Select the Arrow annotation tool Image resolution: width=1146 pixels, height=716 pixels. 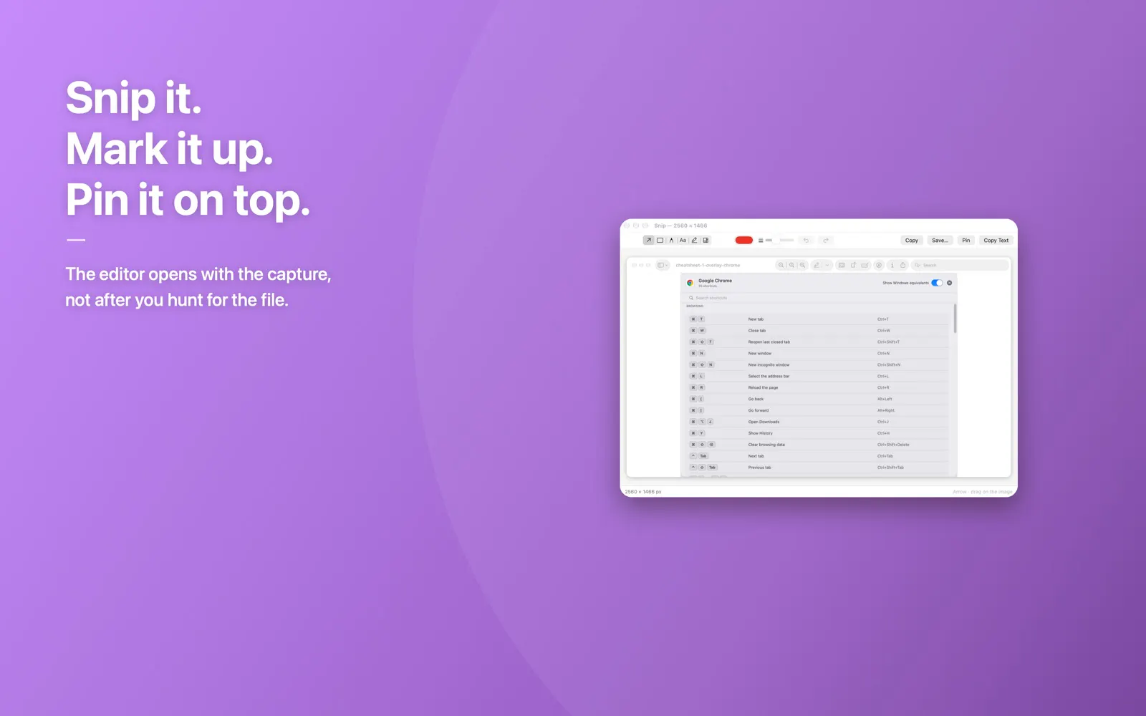click(x=648, y=240)
